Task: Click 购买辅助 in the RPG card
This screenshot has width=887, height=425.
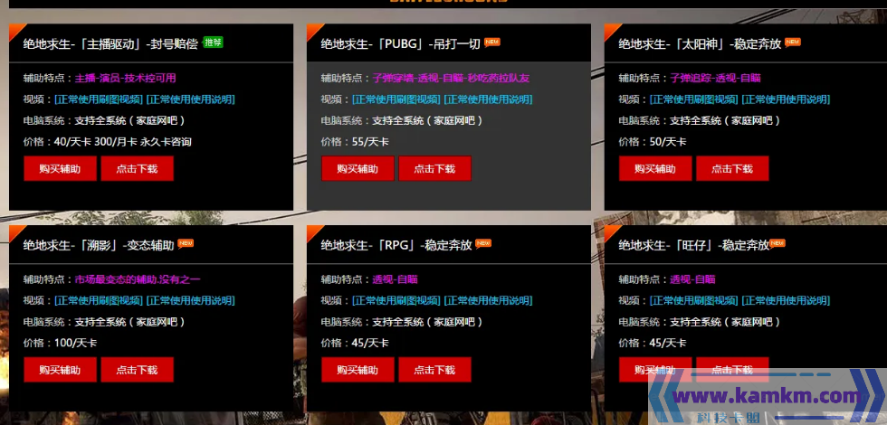Action: tap(358, 370)
